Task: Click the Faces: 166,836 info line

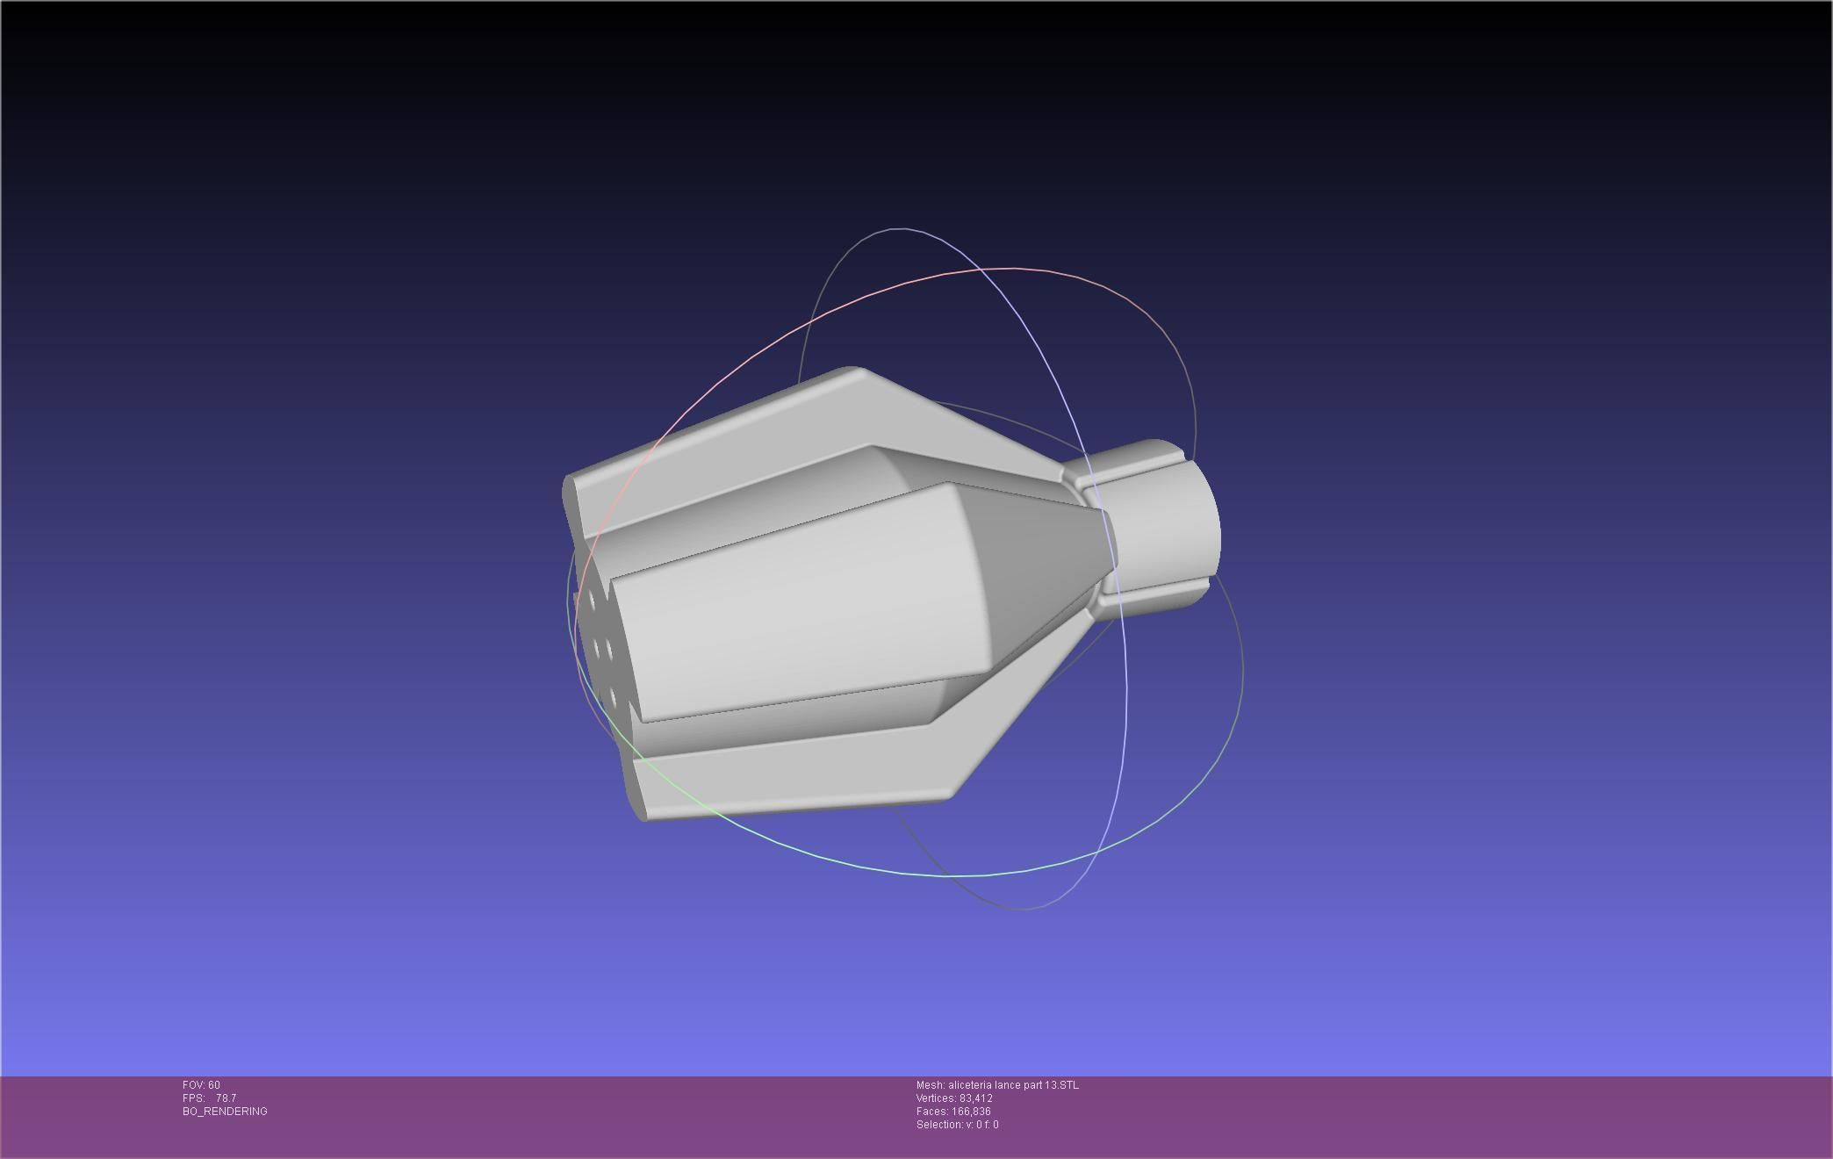Action: click(x=952, y=1112)
